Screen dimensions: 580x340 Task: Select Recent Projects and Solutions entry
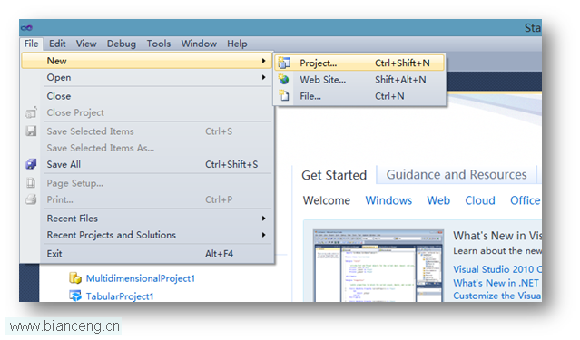tap(147, 235)
